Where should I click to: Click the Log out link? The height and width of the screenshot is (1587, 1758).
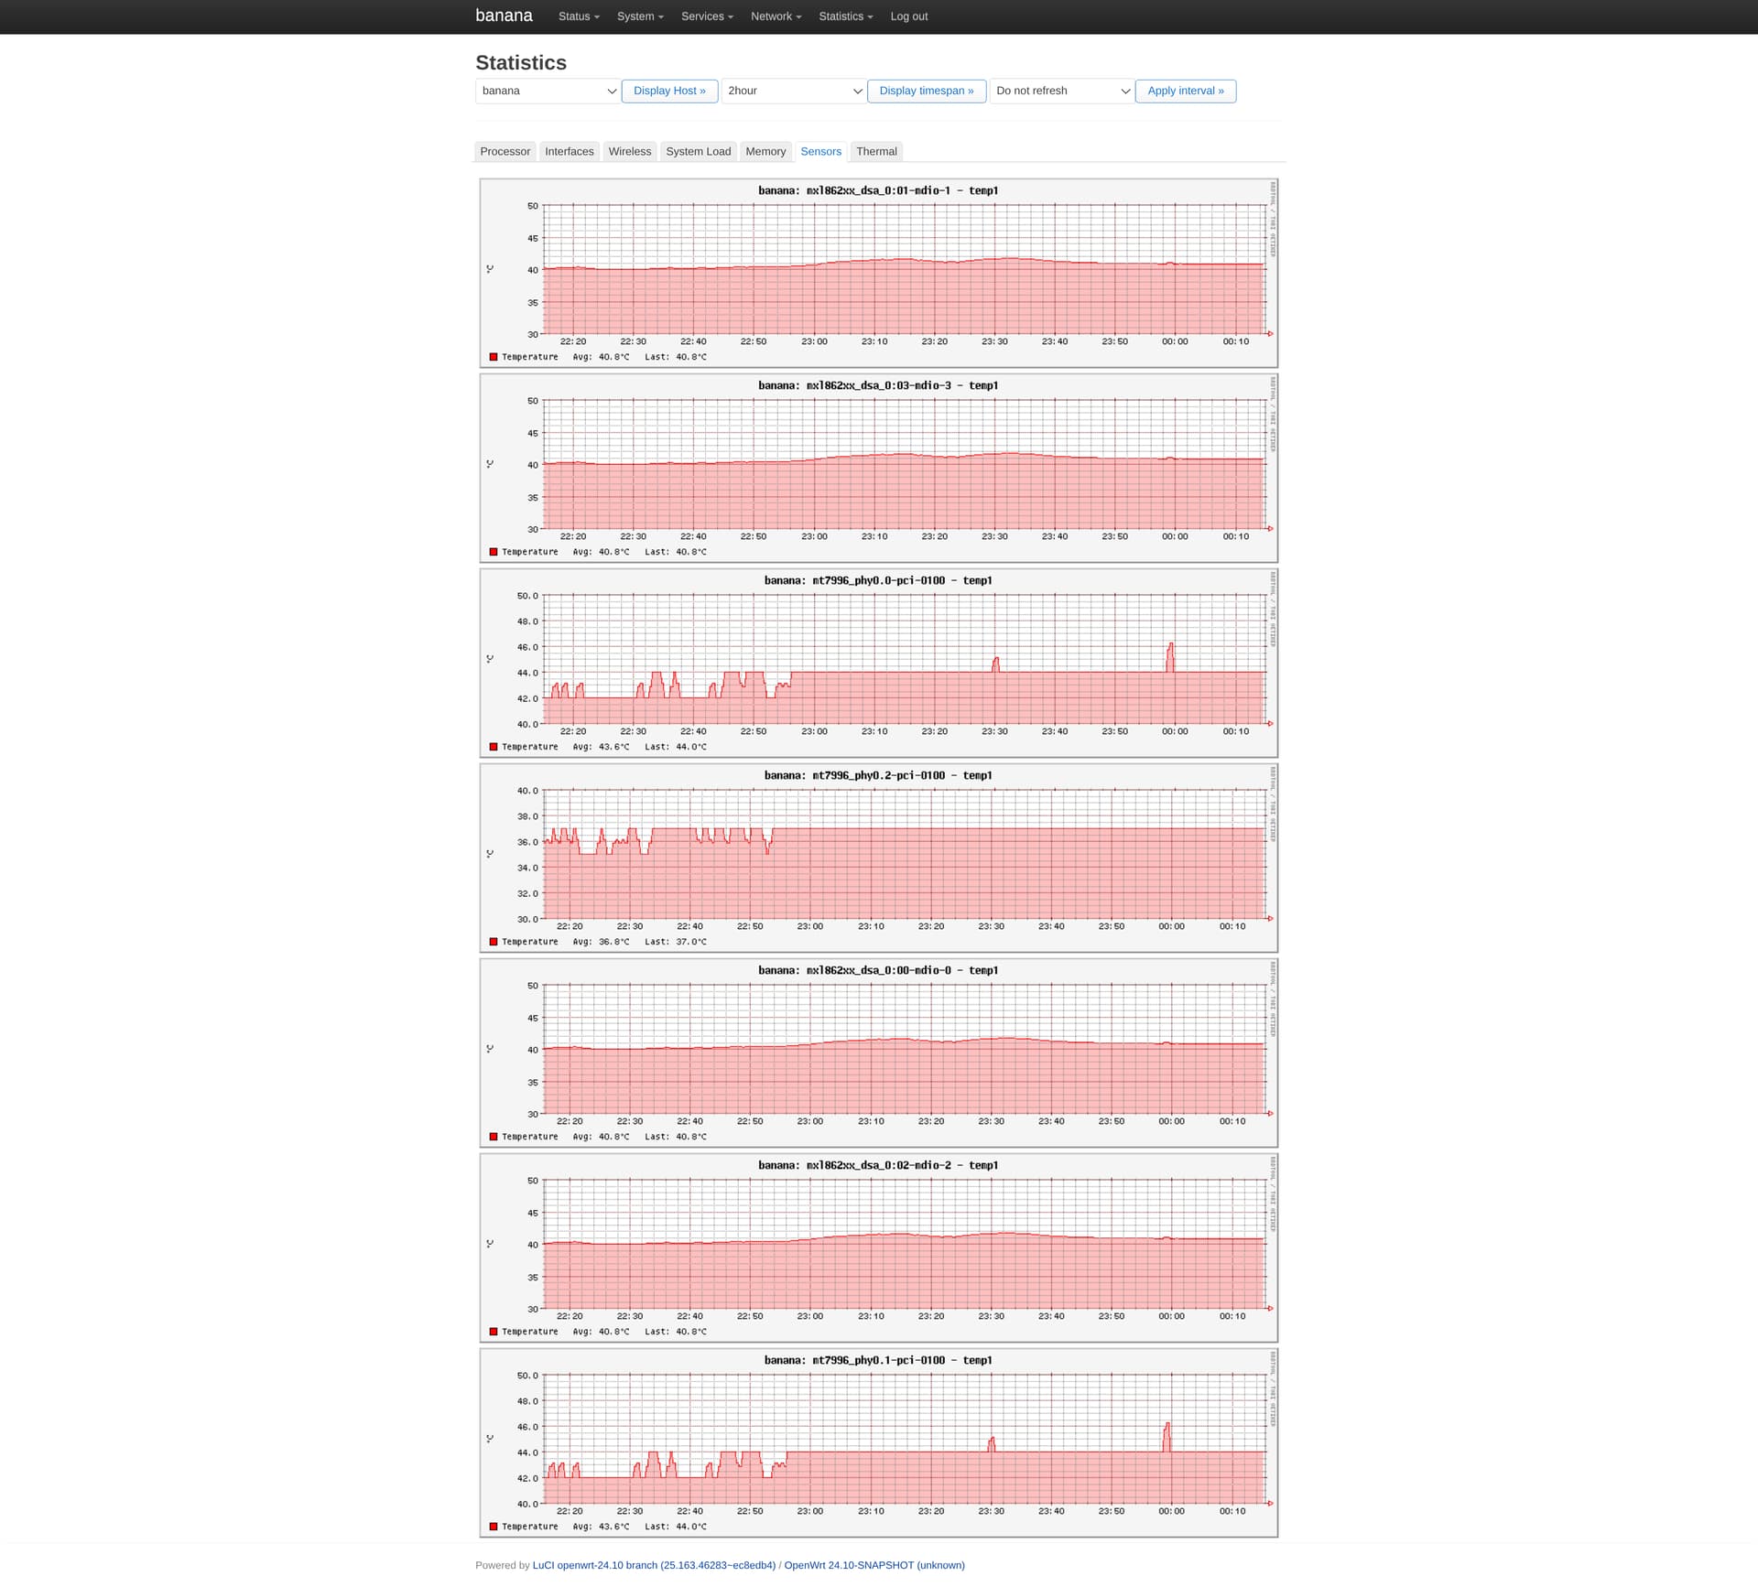[x=908, y=16]
